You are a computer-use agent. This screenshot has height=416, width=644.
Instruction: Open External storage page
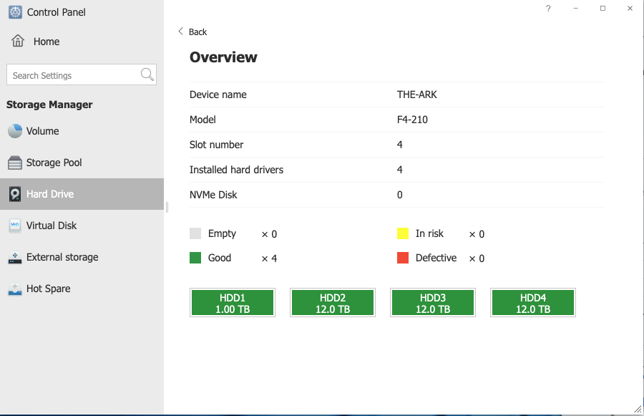(x=82, y=257)
